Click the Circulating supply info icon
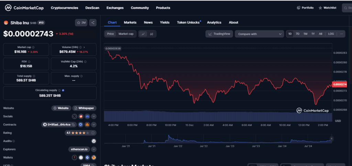Image resolution: width=352 pixels, height=166 pixels. pyautogui.click(x=59, y=90)
